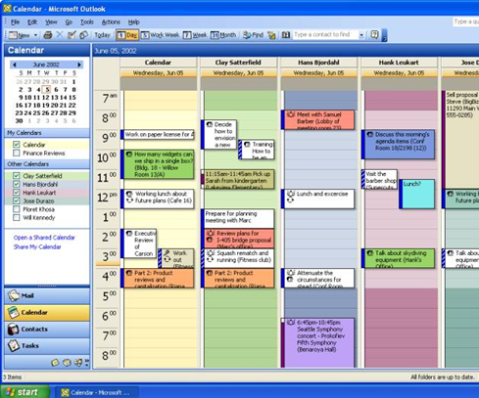This screenshot has height=398, width=479.
Task: Click the Find toolbar button
Action: click(x=254, y=35)
